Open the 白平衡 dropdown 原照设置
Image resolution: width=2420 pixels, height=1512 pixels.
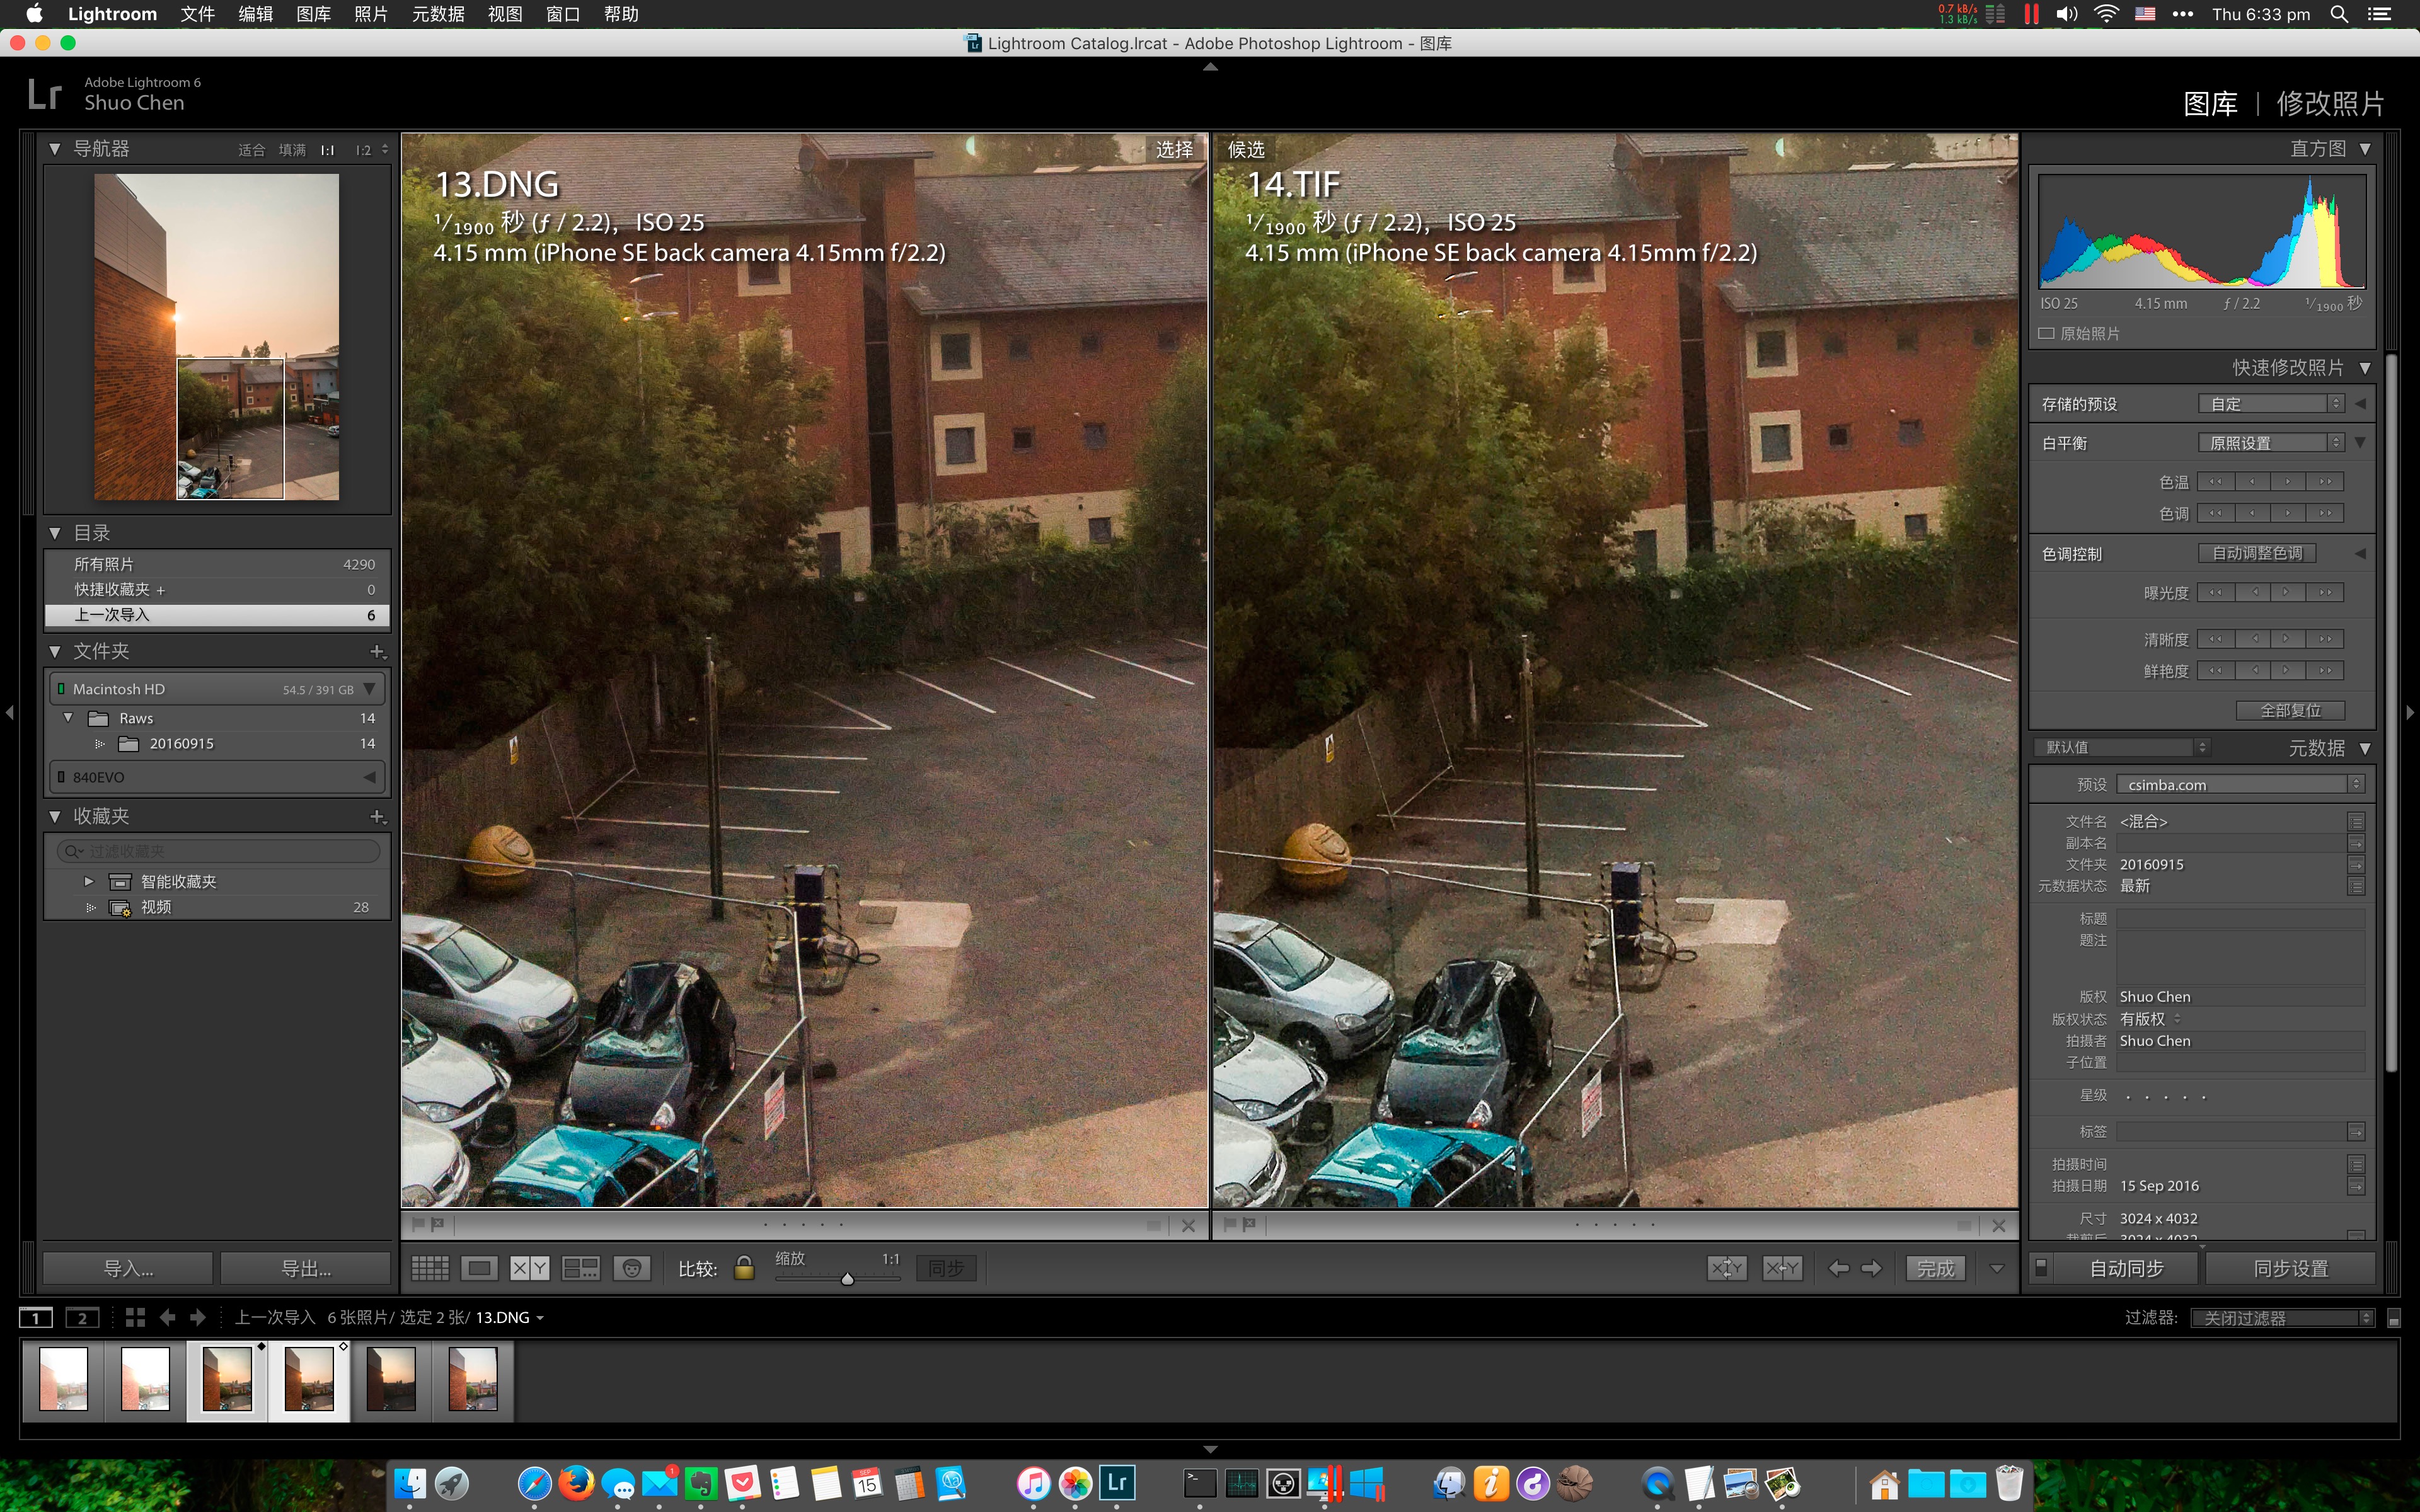(2271, 442)
